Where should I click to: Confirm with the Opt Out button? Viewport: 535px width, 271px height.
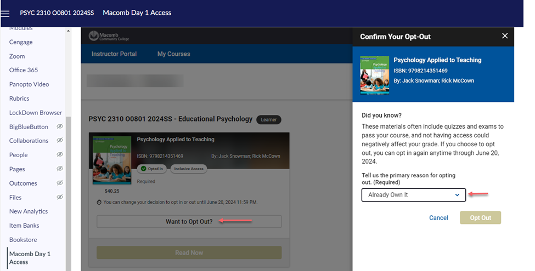coord(481,217)
